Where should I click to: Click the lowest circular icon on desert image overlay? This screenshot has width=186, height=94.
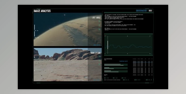[100, 64]
